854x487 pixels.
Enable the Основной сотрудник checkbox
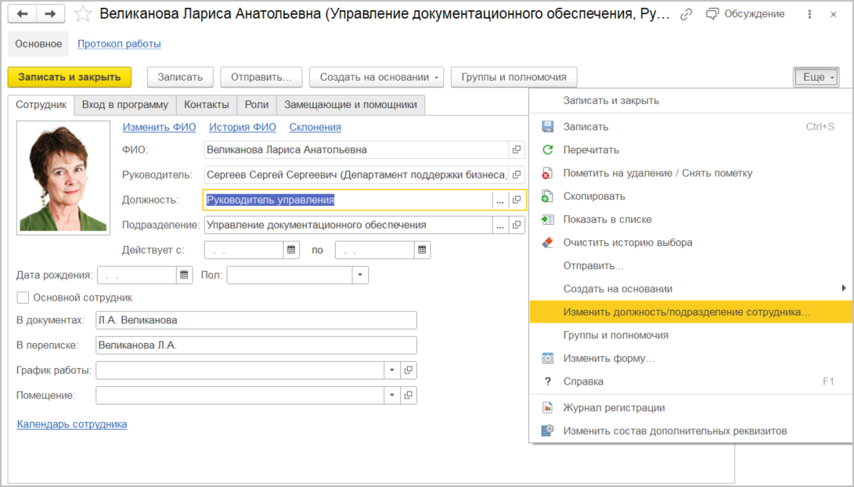click(x=23, y=298)
